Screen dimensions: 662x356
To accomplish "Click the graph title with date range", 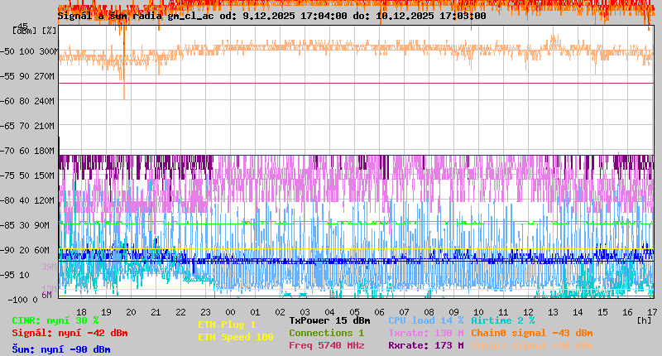I will (271, 16).
